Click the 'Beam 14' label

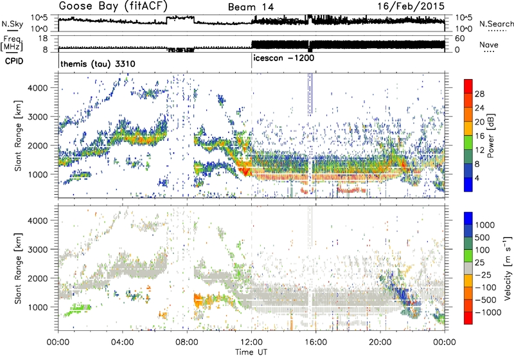pyautogui.click(x=251, y=7)
